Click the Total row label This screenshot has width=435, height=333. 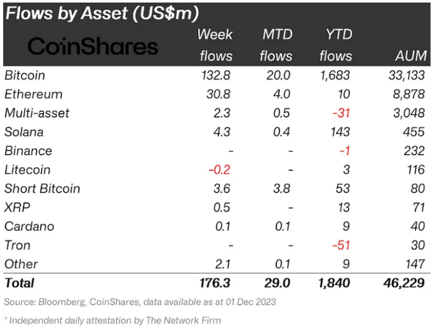(20, 282)
